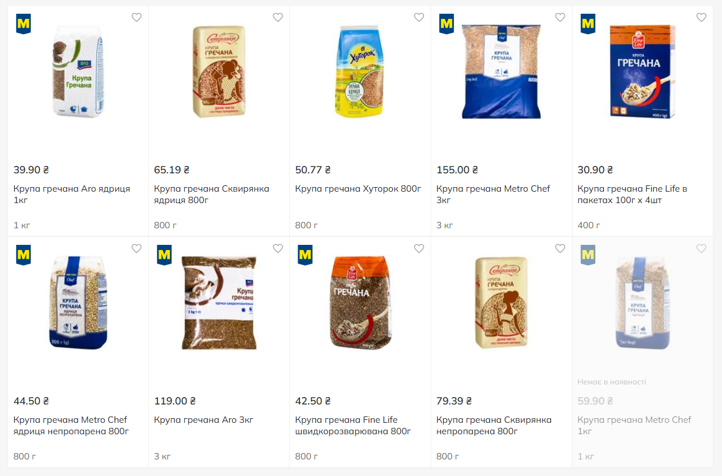722x476 pixels.
Task: Click heart icon on Fine Life 100г x 4шт
Action: click(701, 17)
